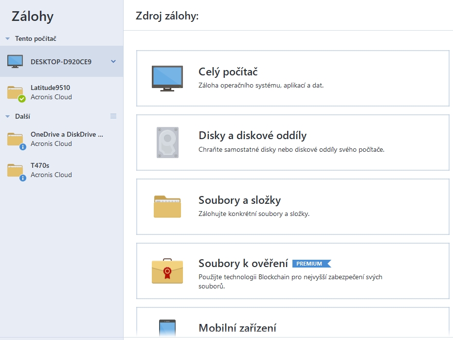Open the Další section hamburger menu
The width and height of the screenshot is (453, 340).
coord(113,116)
